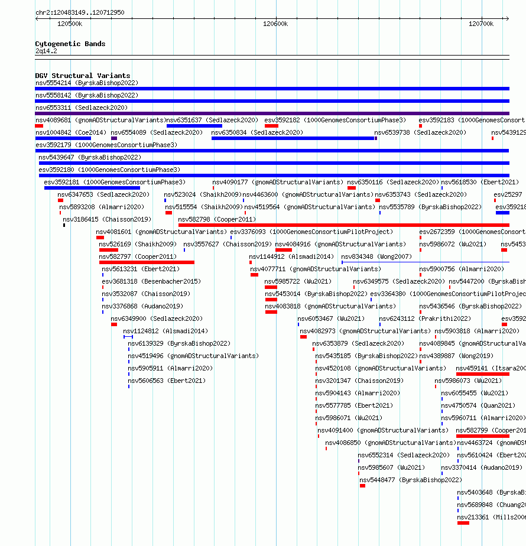Click nsv5453014 (ByrskaBishop2022) label
Viewport: 526px width, 546px height.
316,294
